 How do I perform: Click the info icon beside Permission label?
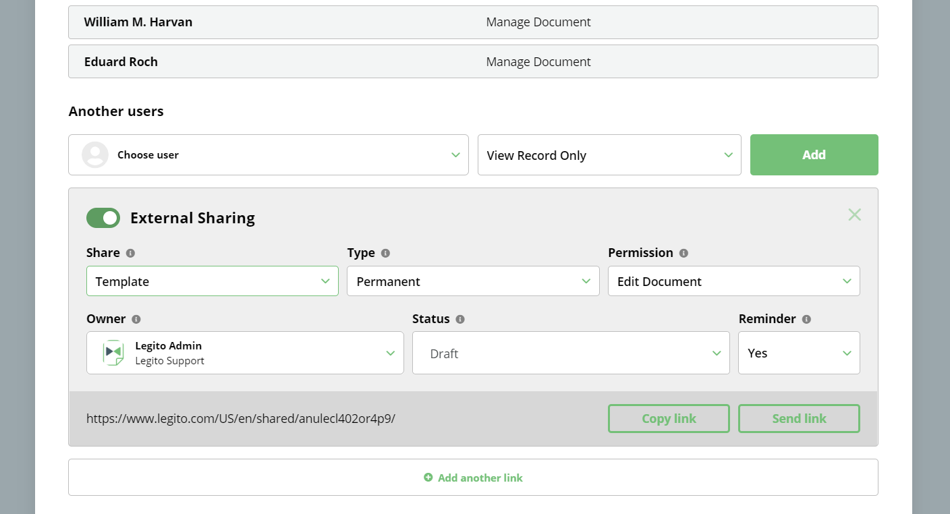(x=683, y=253)
